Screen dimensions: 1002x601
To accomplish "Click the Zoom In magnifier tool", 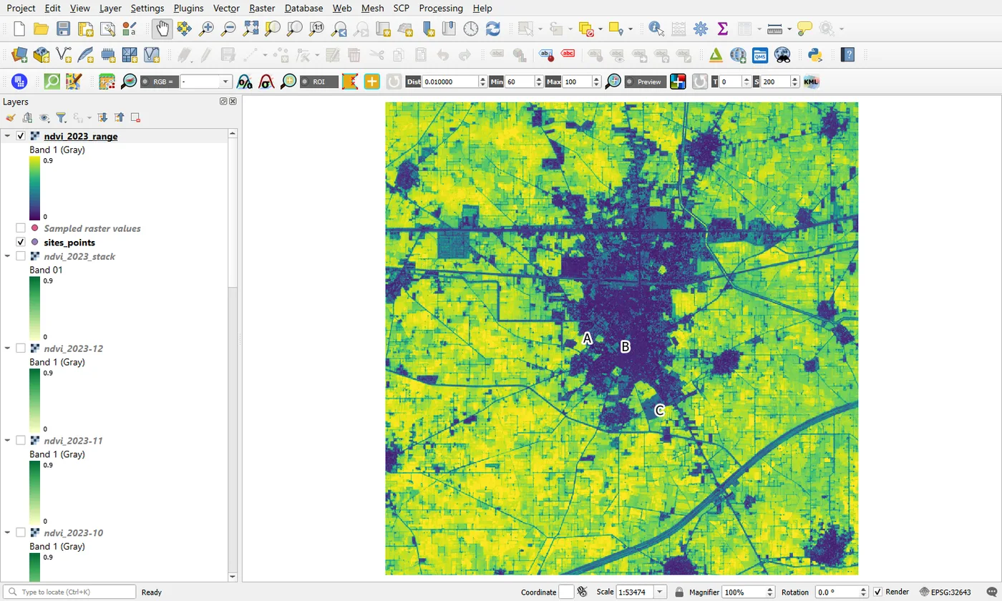I will 206,29.
